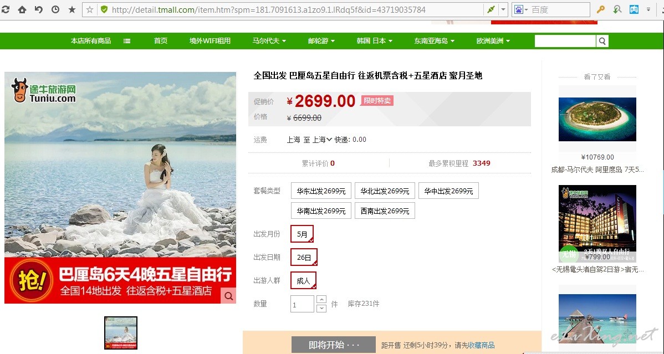The height and width of the screenshot is (354, 664).
Task: Click the 收藏商品 link
Action: click(x=482, y=345)
